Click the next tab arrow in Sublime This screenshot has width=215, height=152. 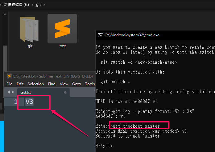(x=13, y=92)
